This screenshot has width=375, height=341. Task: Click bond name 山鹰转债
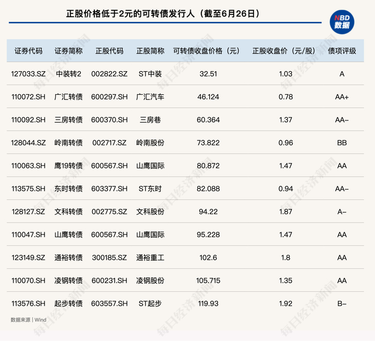[x=69, y=234]
